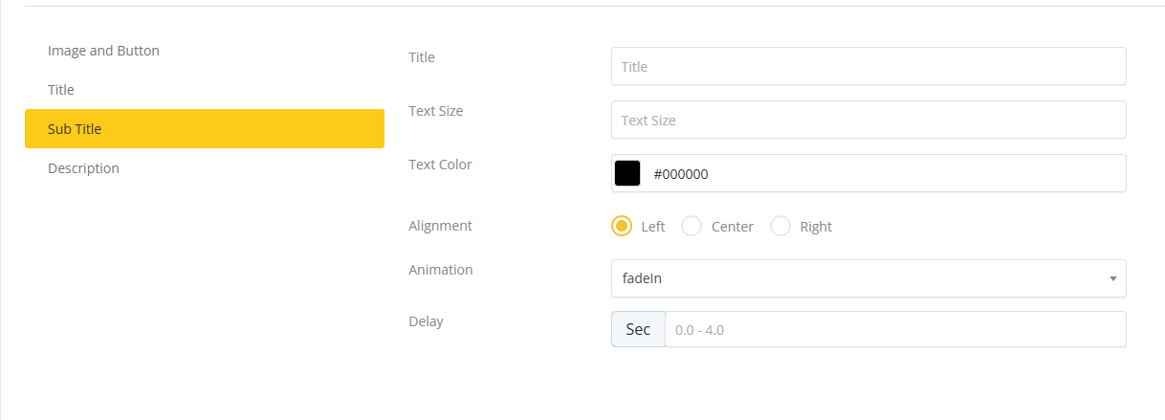The height and width of the screenshot is (420, 1165).
Task: Click the Text Color field label
Action: pos(440,165)
